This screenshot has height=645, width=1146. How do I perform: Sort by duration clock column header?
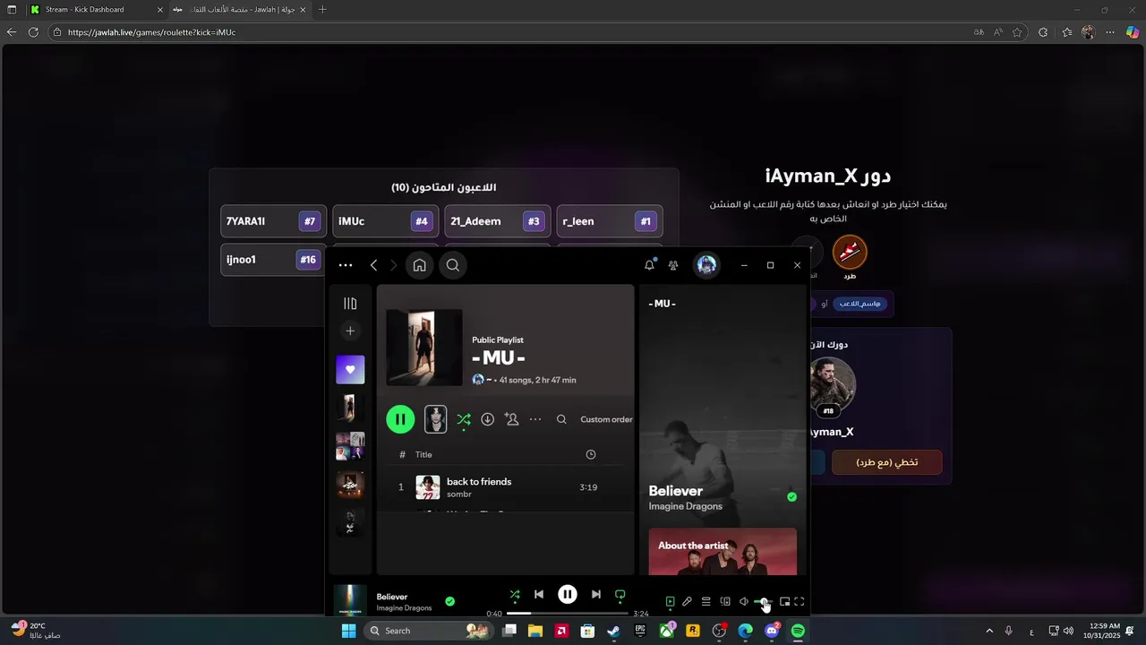591,454
